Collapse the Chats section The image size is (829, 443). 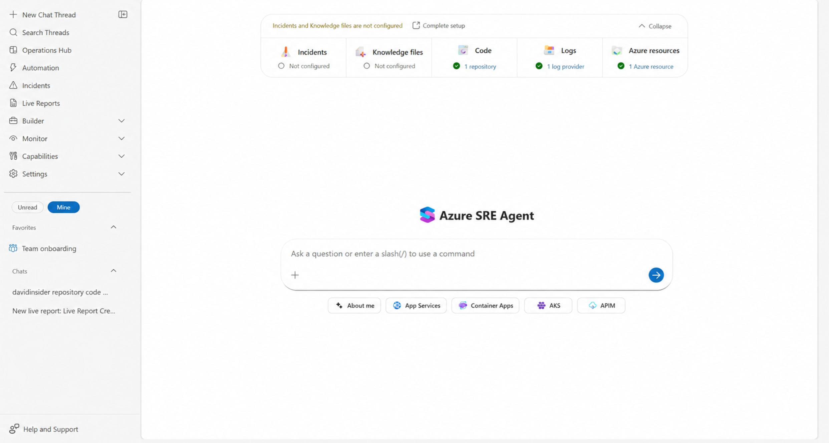coord(113,271)
